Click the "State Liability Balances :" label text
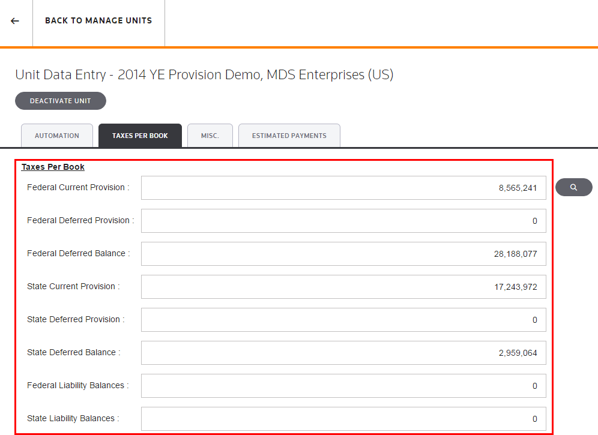 (x=73, y=418)
